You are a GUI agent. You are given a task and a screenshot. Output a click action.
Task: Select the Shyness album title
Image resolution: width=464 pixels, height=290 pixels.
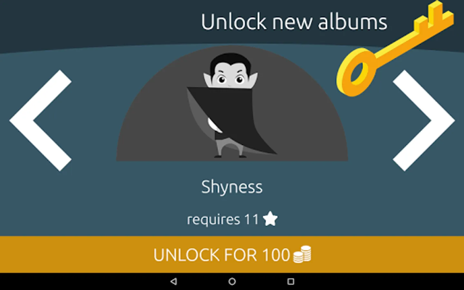[232, 187]
